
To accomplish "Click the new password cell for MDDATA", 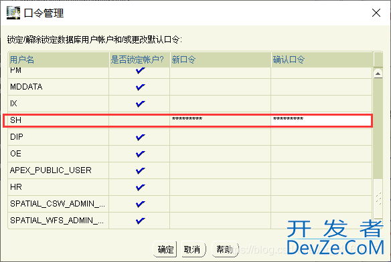I will [220, 87].
